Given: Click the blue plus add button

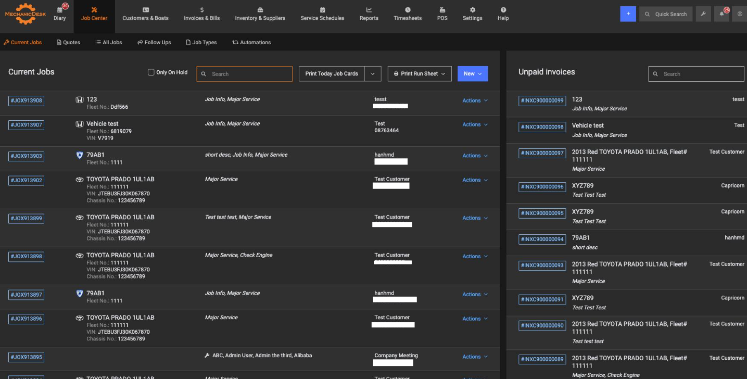Looking at the screenshot, I should pos(628,14).
